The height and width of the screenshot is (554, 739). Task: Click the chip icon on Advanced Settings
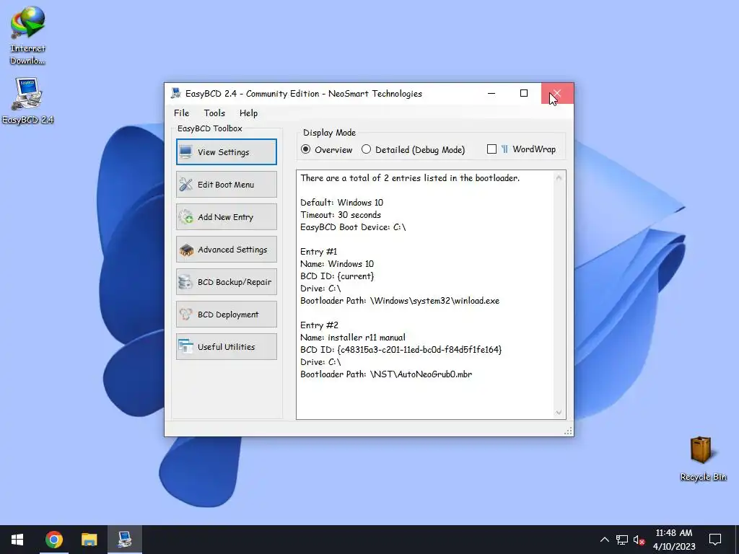[x=185, y=250]
